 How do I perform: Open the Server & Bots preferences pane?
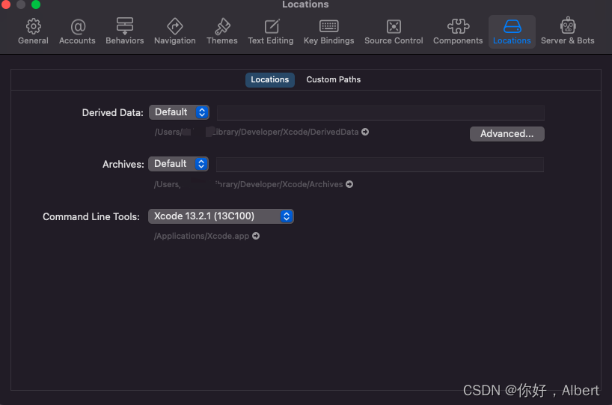click(568, 31)
